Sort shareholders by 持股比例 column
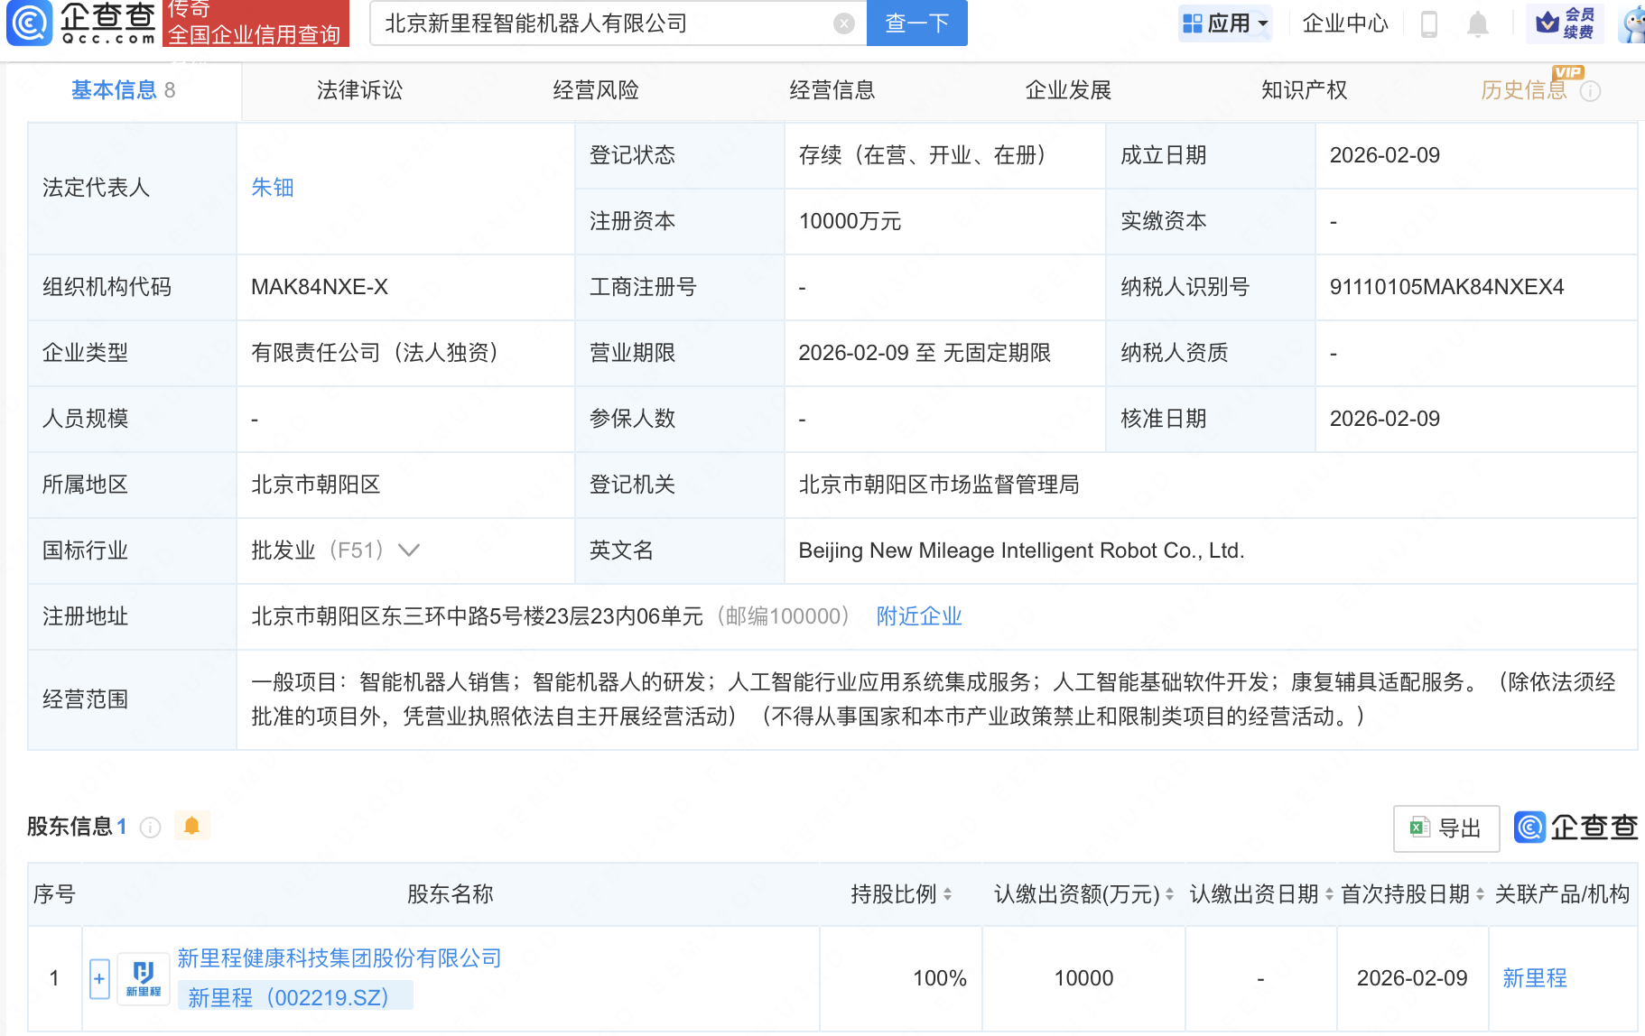Screen dimensions: 1645x1036 coord(947,894)
